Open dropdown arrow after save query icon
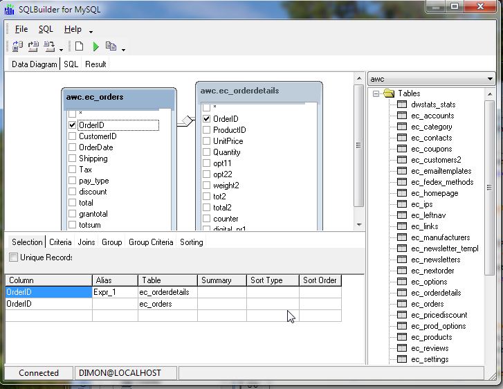The width and height of the screenshot is (503, 389). [61, 50]
